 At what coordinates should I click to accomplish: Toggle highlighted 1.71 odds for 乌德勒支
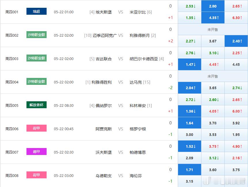point(190,170)
